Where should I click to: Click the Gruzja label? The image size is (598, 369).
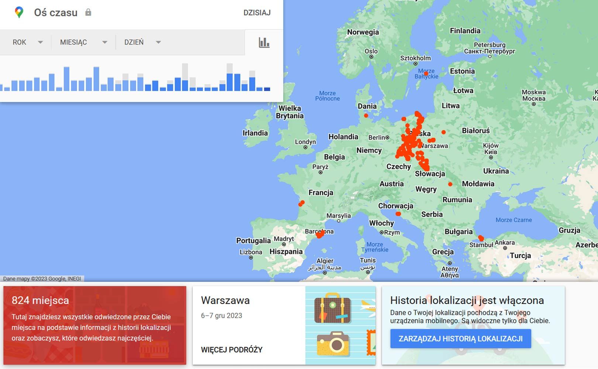pos(569,230)
